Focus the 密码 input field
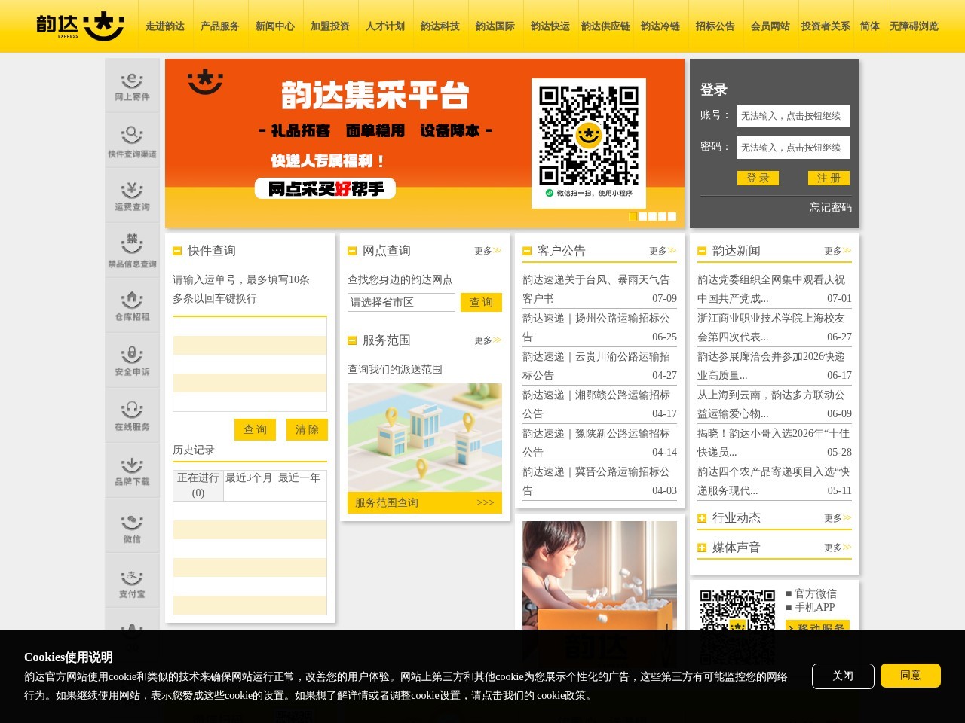 (x=794, y=148)
